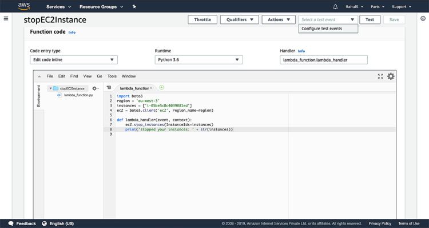This screenshot has height=228, width=429.
Task: Click the AWS logo home icon
Action: click(x=24, y=6)
